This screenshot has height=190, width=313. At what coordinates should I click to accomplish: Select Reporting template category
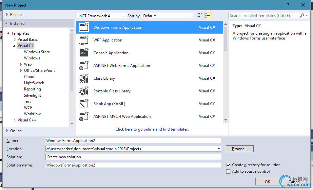point(32,89)
